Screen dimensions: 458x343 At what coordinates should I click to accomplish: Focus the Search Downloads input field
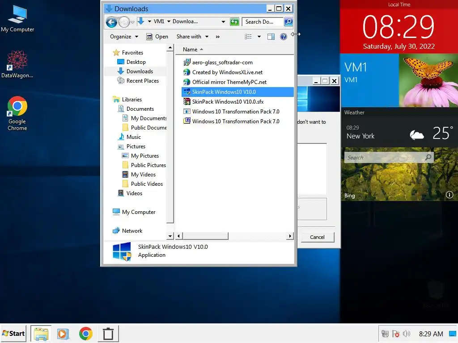click(x=262, y=21)
